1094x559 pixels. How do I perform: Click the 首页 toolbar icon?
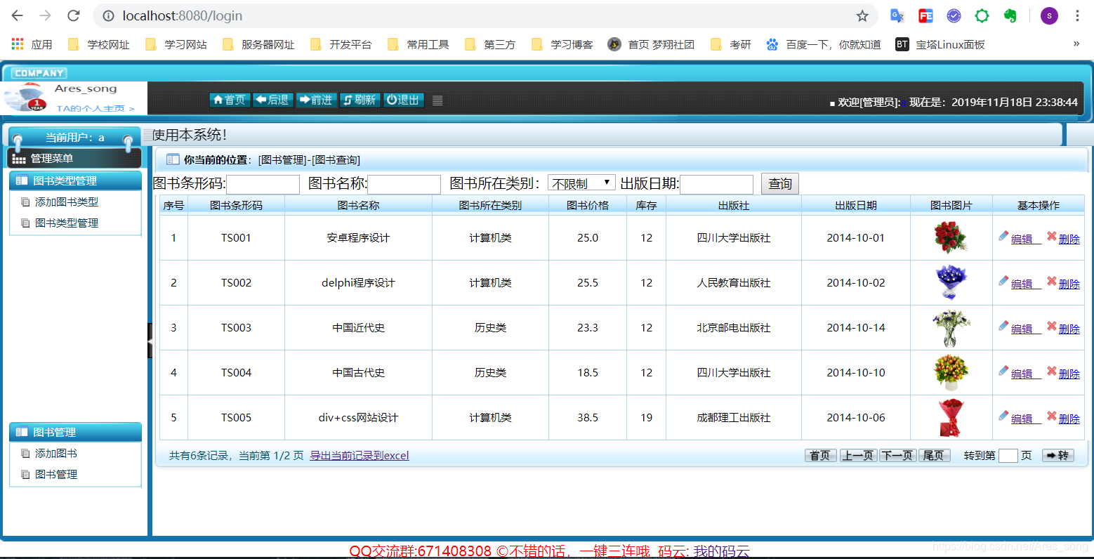pos(230,100)
